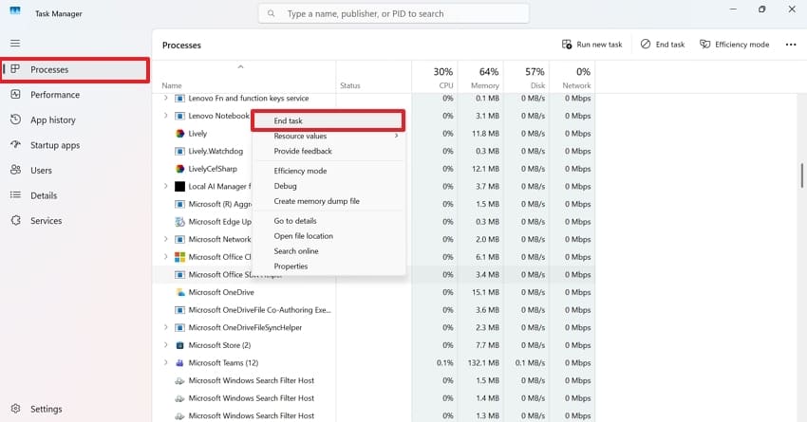Click the Efficiency mode toolbar button label

pos(741,45)
